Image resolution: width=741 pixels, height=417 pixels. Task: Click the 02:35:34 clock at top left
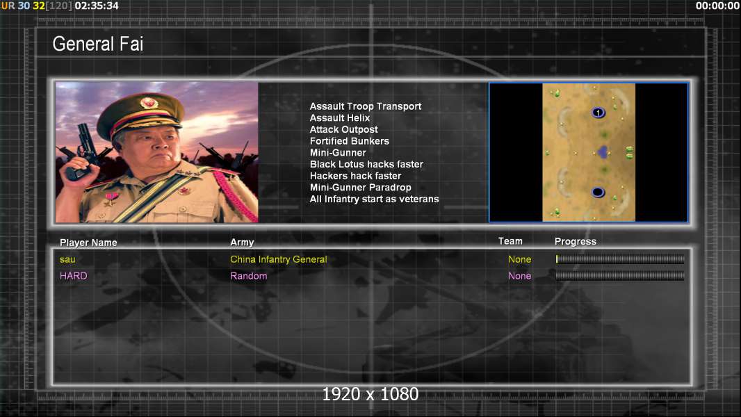point(97,6)
